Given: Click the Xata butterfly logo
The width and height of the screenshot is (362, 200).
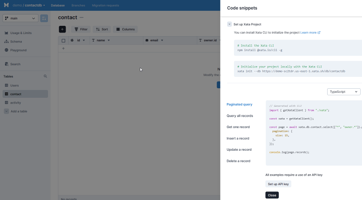Looking at the screenshot, I should pyautogui.click(x=6, y=5).
